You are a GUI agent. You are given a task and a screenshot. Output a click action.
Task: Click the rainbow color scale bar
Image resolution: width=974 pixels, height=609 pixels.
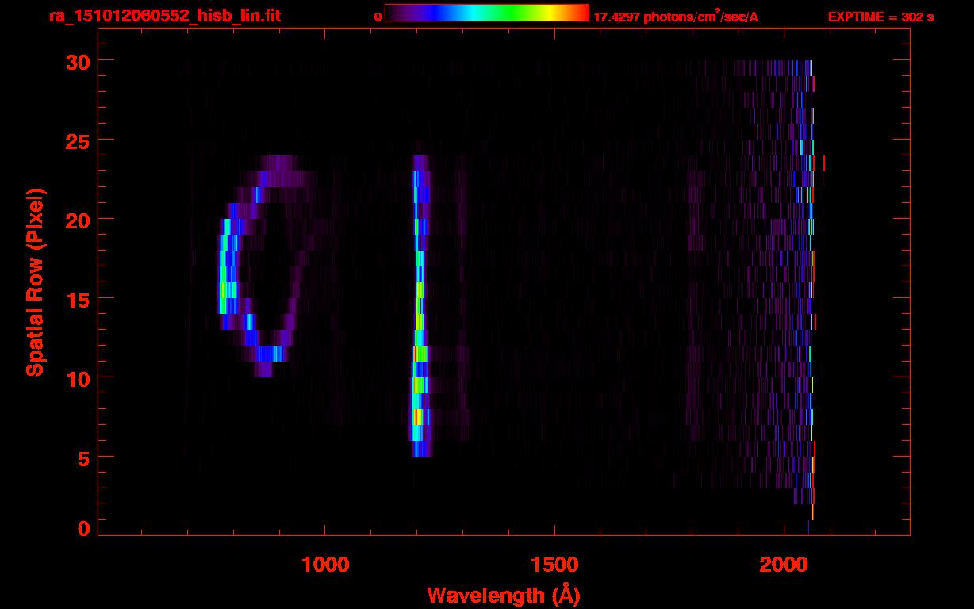coord(487,13)
